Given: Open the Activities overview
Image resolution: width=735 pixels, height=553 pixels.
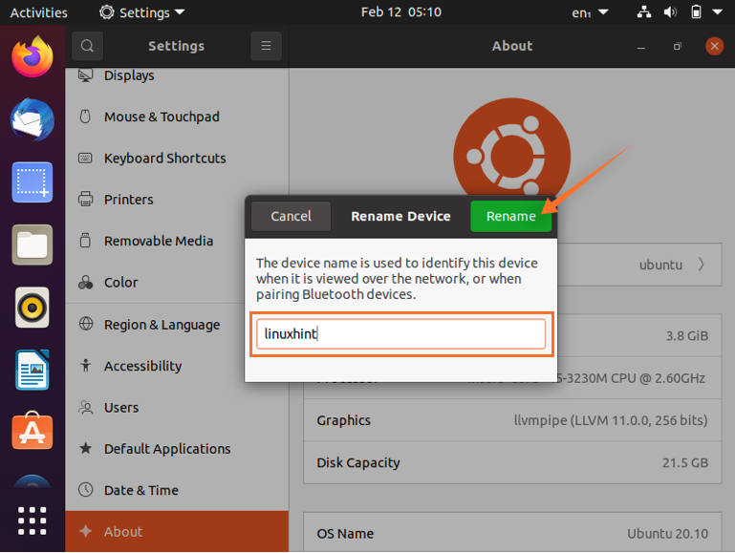Looking at the screenshot, I should (x=39, y=12).
